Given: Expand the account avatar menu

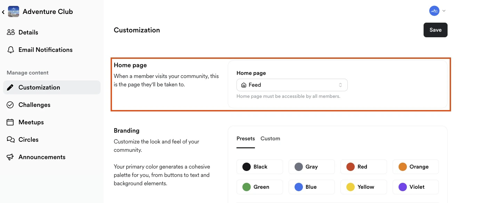Looking at the screenshot, I should click(x=434, y=10).
